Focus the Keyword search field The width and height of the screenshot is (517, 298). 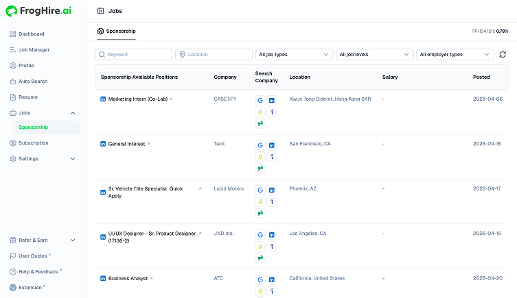[133, 55]
